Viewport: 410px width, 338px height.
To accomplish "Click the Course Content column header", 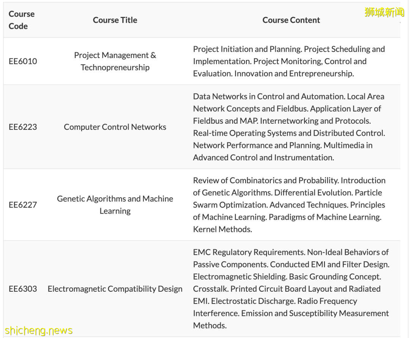I will pos(291,20).
